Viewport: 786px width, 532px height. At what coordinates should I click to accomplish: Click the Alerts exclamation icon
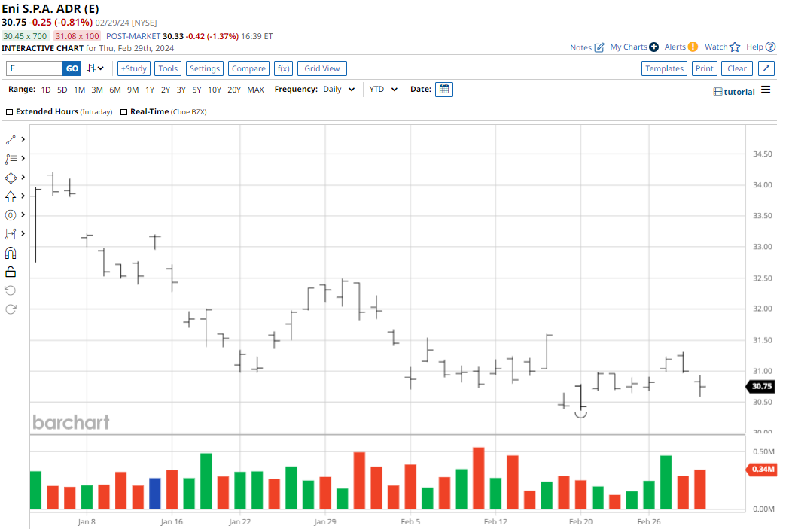(x=693, y=47)
